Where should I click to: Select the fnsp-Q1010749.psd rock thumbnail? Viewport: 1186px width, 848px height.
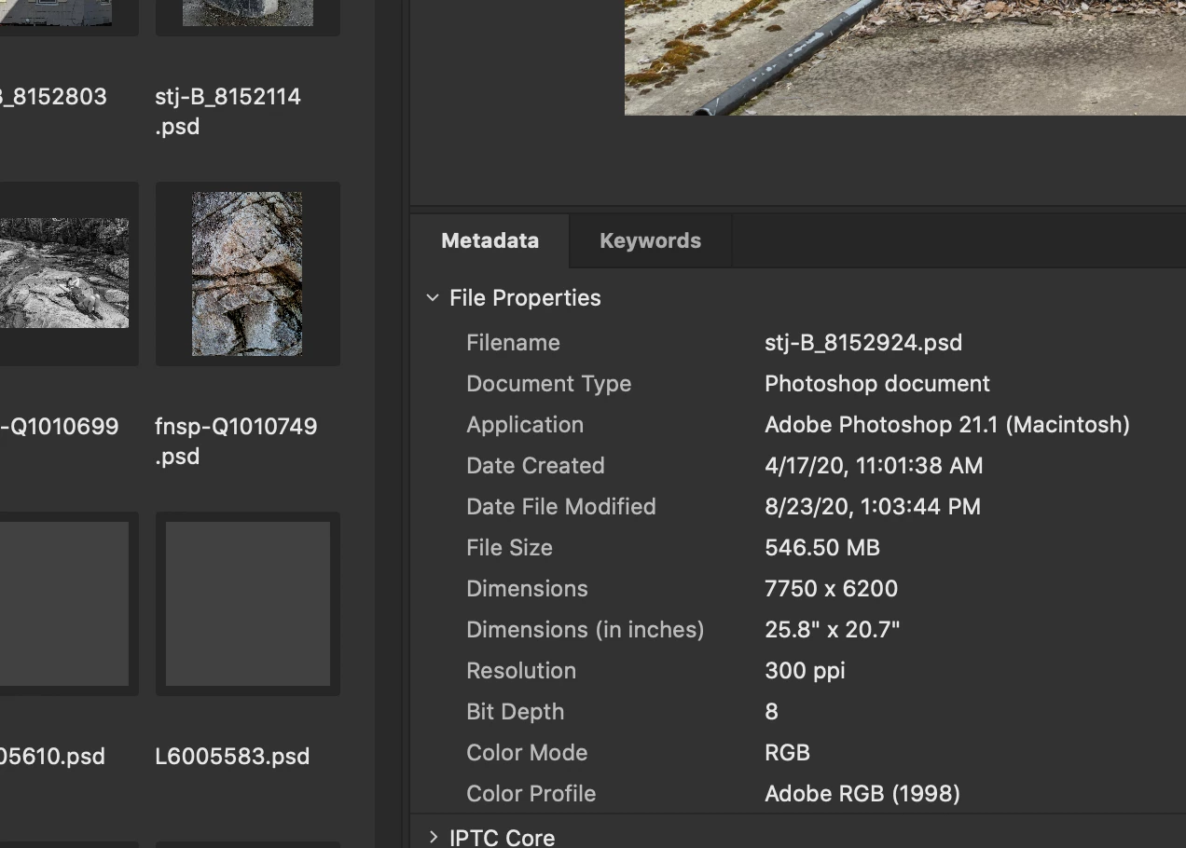(247, 274)
